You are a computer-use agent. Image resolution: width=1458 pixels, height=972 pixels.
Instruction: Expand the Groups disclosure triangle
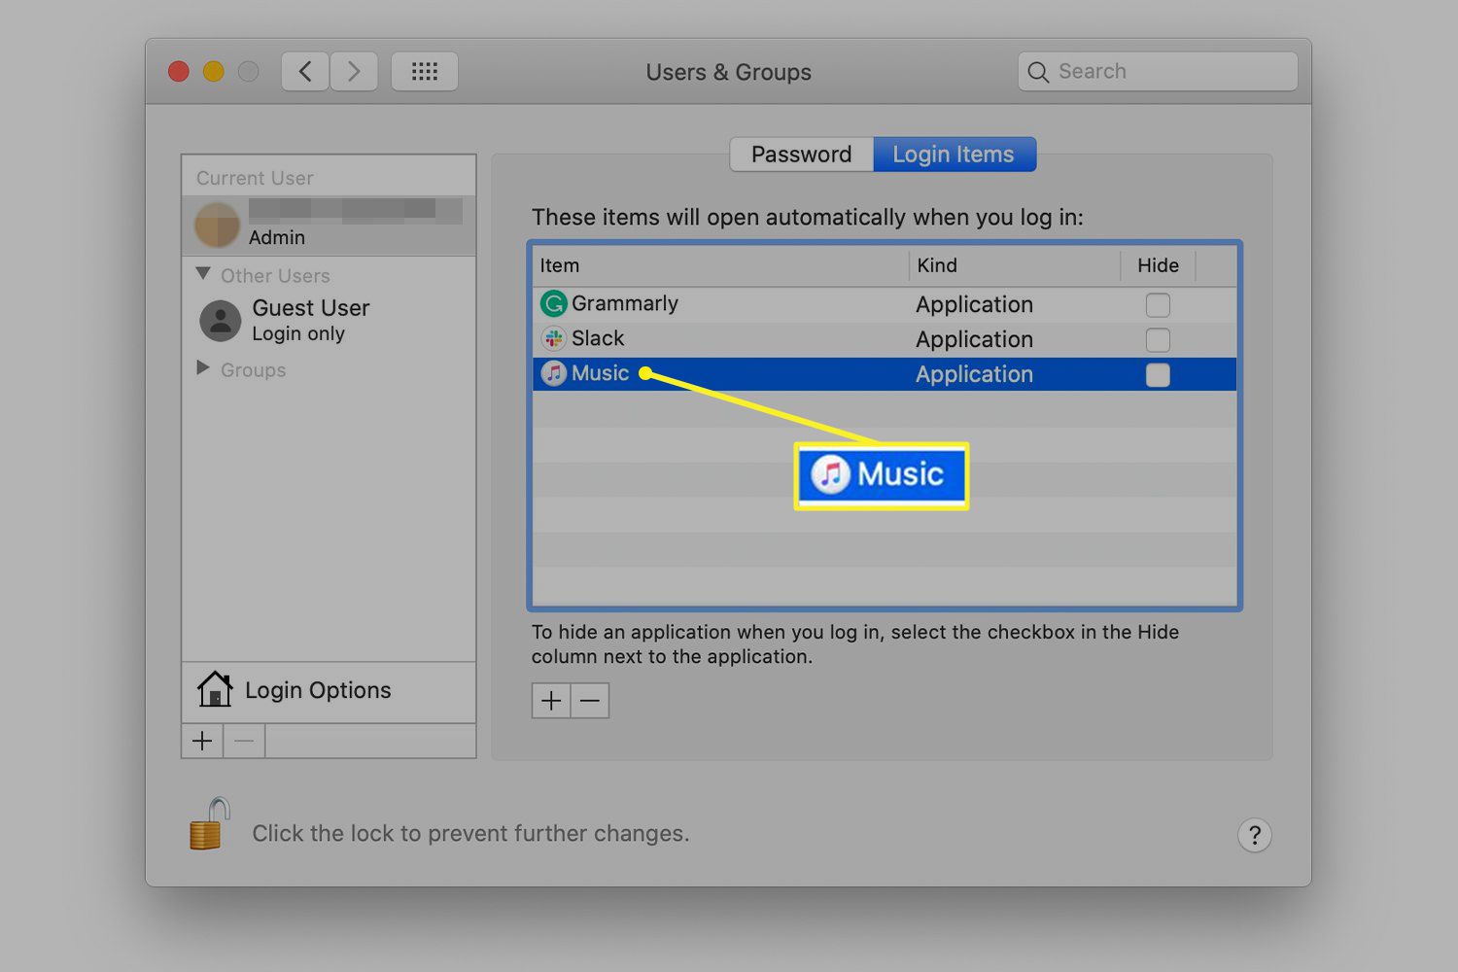203,367
